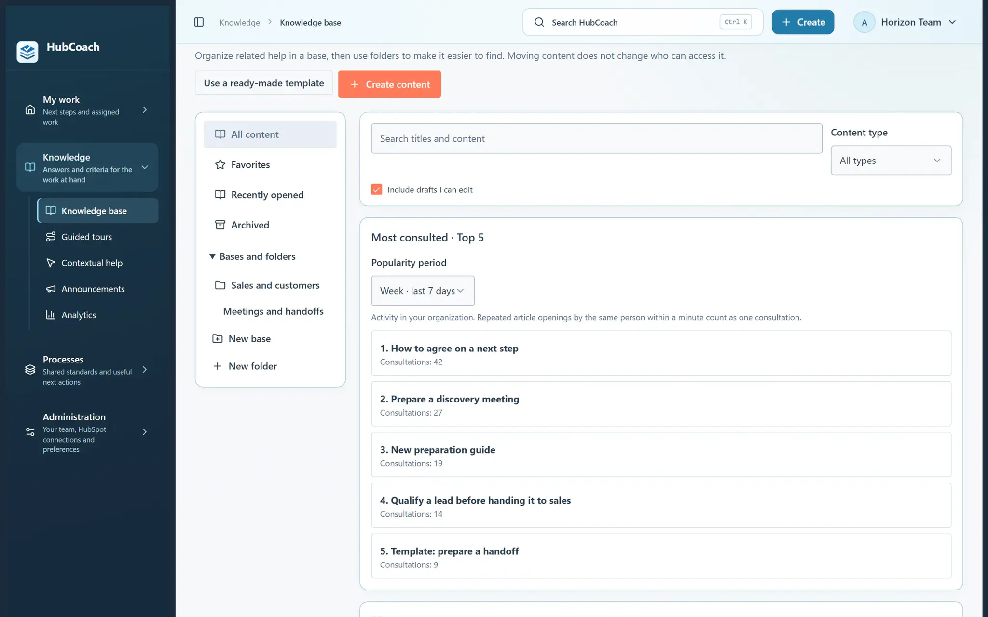This screenshot has width=988, height=617.
Task: Click the HubCoach logo icon
Action: [27, 52]
